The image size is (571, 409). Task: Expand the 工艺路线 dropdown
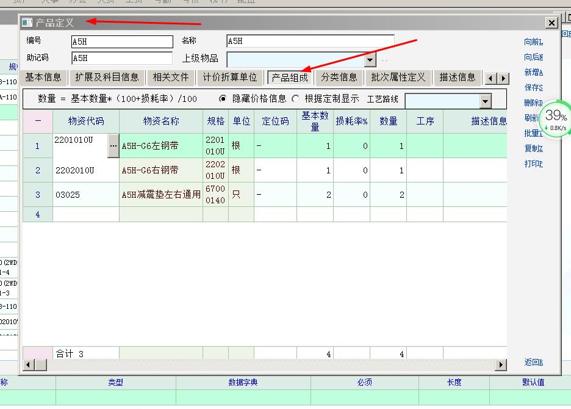click(x=485, y=101)
